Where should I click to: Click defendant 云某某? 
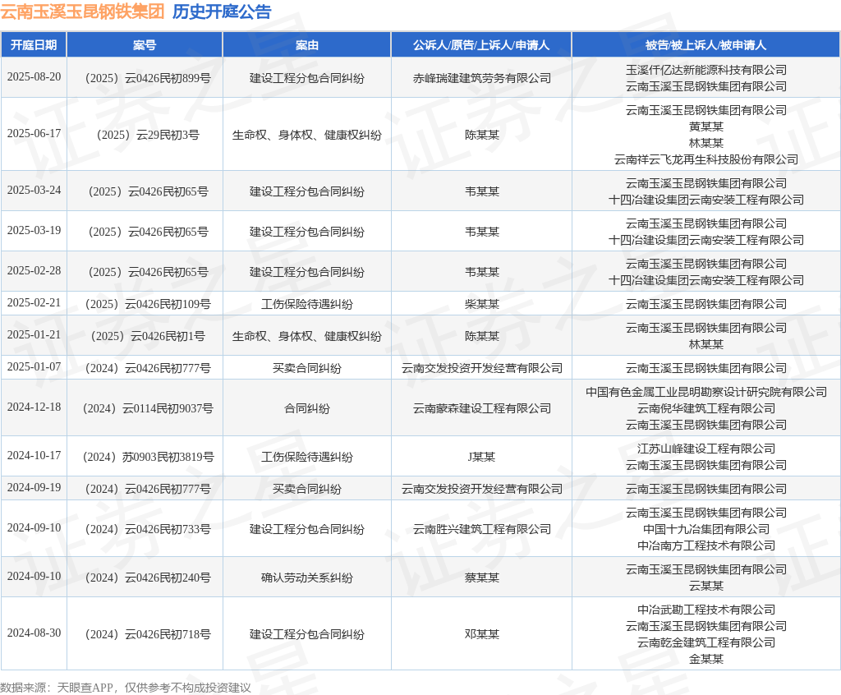pyautogui.click(x=705, y=586)
